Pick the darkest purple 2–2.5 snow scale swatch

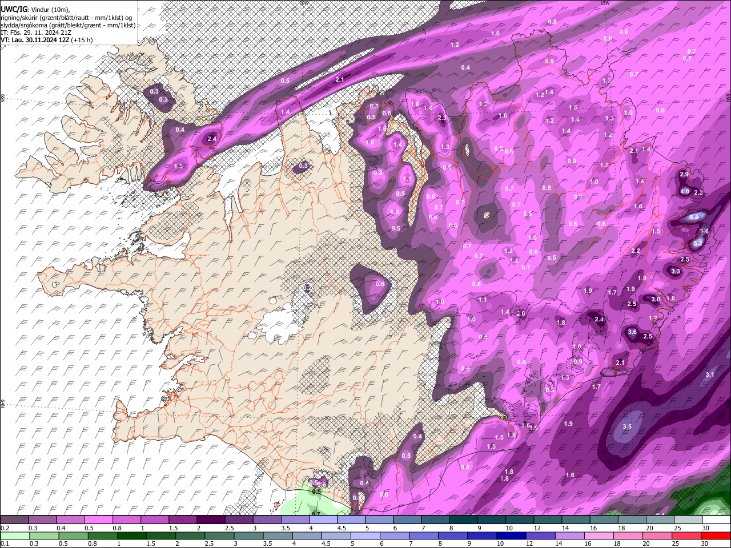click(211, 519)
